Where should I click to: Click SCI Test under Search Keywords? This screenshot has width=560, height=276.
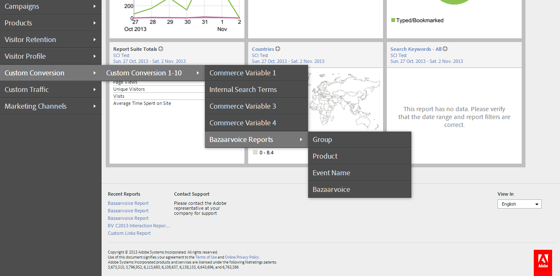398,55
